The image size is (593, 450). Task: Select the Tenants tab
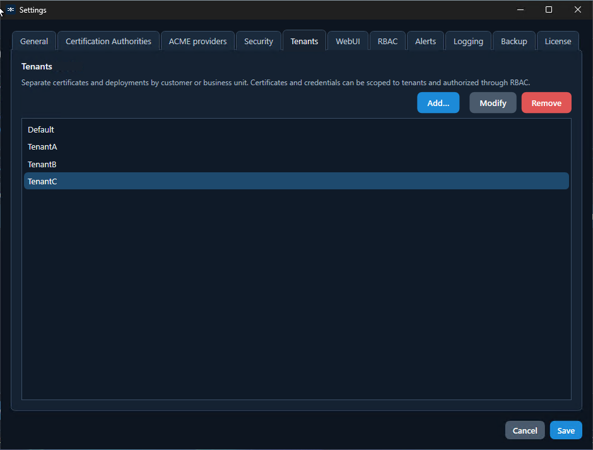[304, 40]
